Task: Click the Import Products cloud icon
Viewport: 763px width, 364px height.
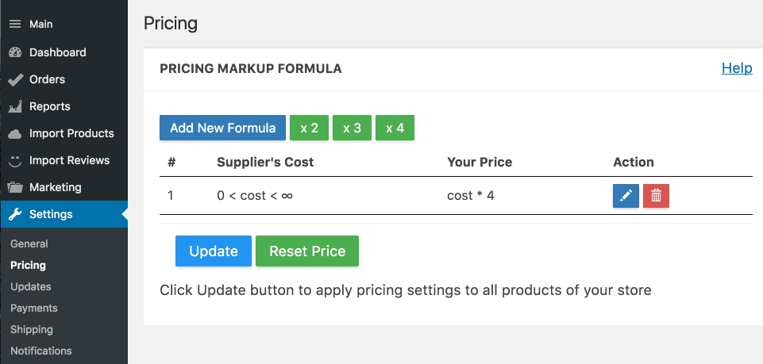Action: (15, 134)
